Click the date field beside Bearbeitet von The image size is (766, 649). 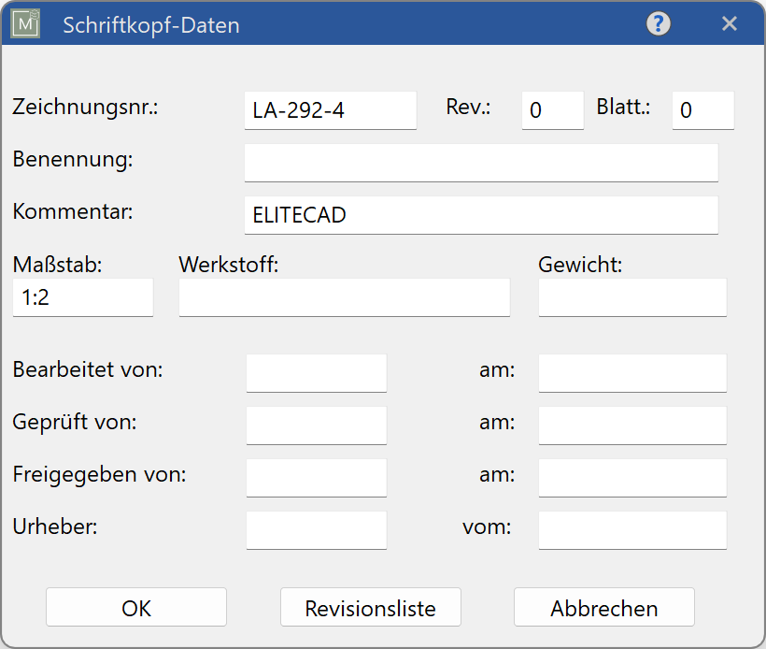[632, 373]
